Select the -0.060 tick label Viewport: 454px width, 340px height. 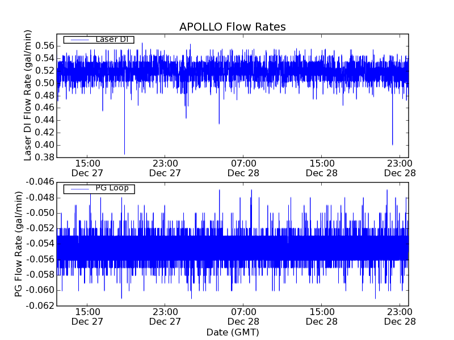click(40, 290)
